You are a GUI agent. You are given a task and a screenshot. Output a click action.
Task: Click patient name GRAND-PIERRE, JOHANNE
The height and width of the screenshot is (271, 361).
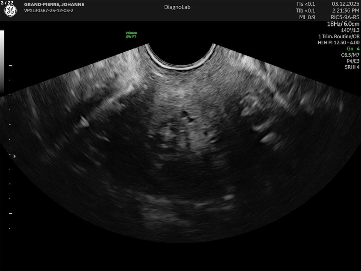[54, 5]
